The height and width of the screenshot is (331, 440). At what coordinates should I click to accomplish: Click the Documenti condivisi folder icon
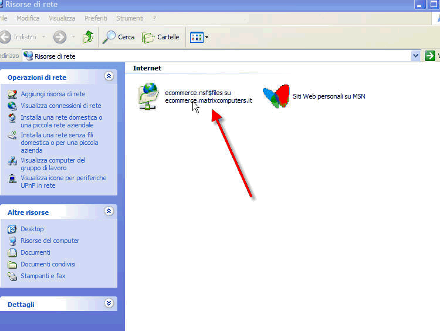[12, 265]
